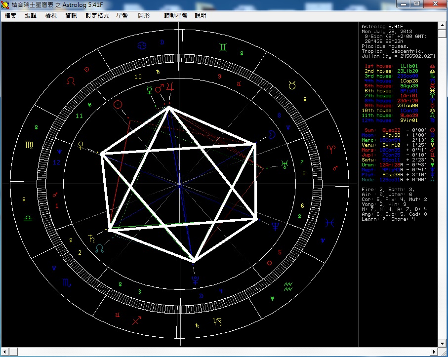The width and height of the screenshot is (448, 357).
Task: Click the green Gemini sign symbol
Action: [x=224, y=47]
